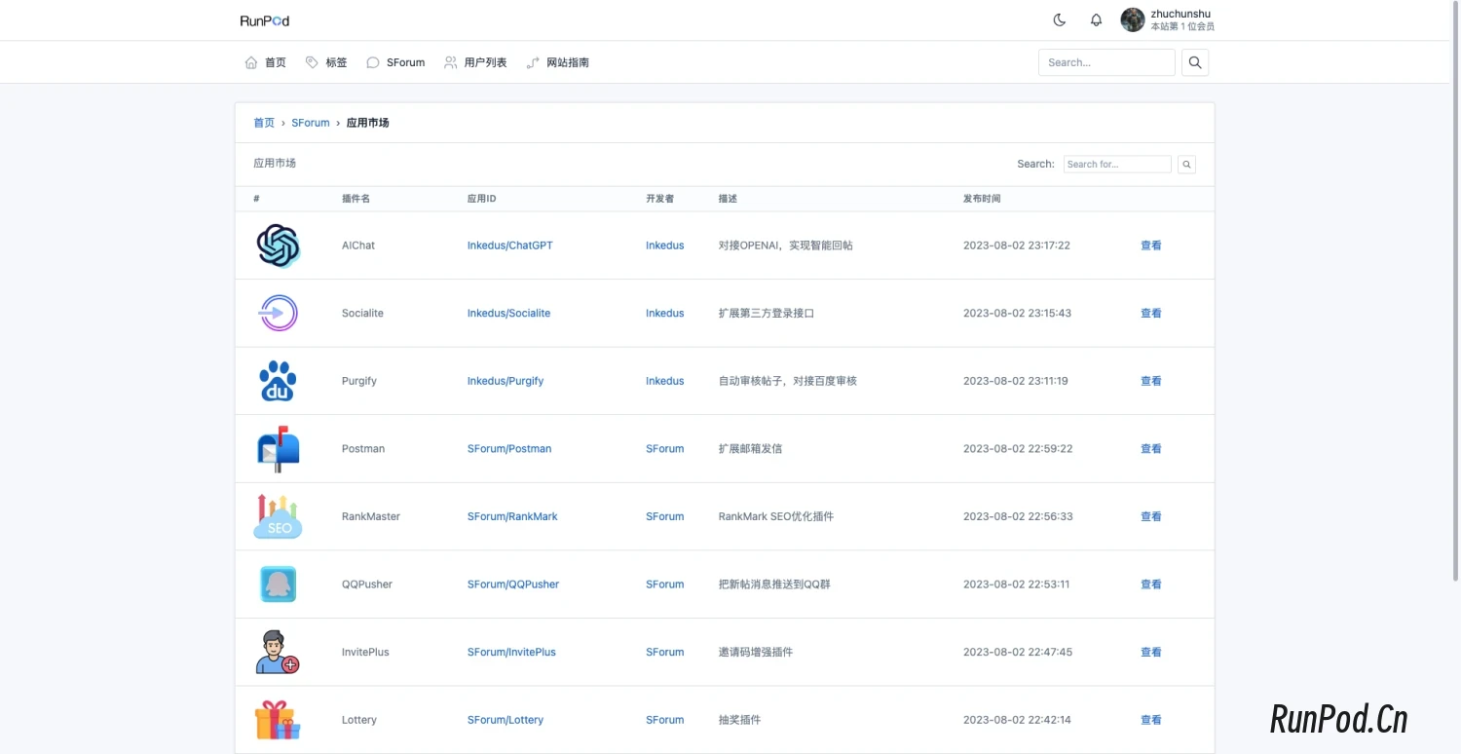The height and width of the screenshot is (754, 1461).
Task: Open 用户列表 navigation item
Action: point(475,62)
